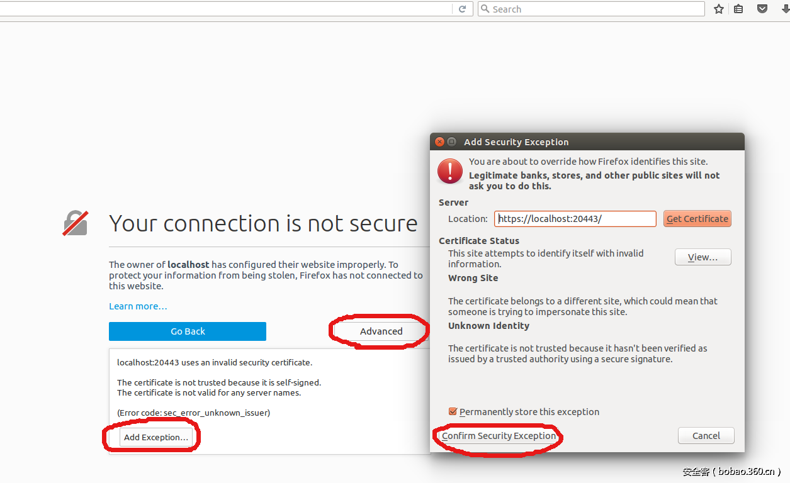Open the bookmarks list icon

(738, 9)
